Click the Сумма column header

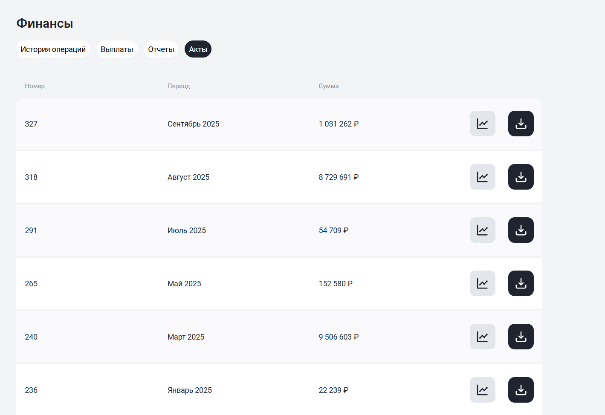point(328,86)
